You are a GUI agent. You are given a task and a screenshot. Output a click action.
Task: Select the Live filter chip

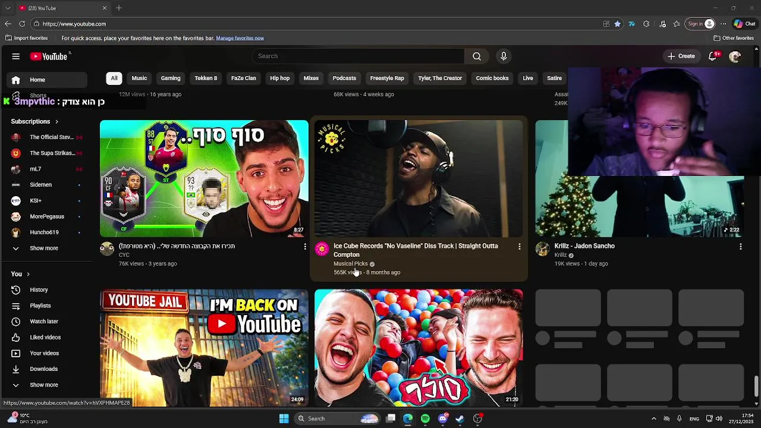tap(528, 78)
